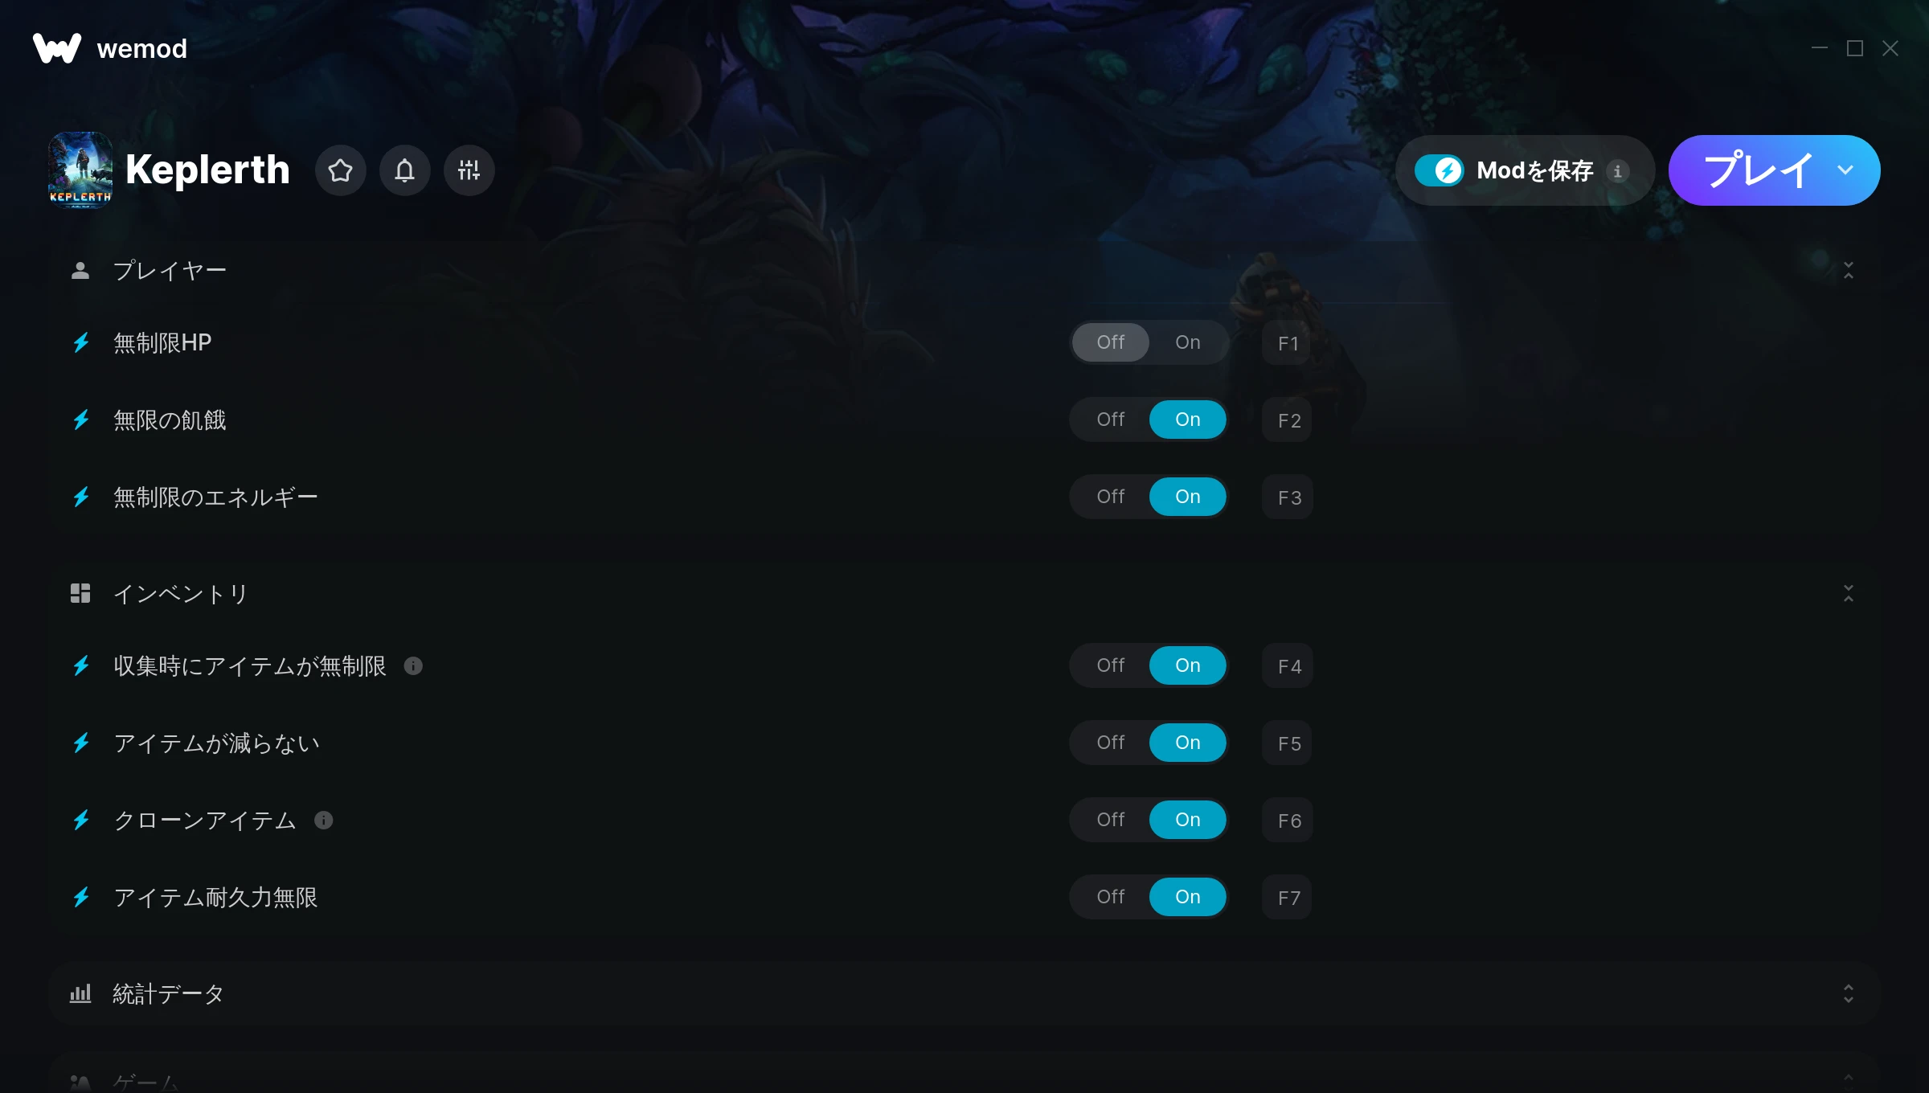Screen dimensions: 1929x1093
Task: Turn off 無限の飢餓
Action: (1110, 420)
